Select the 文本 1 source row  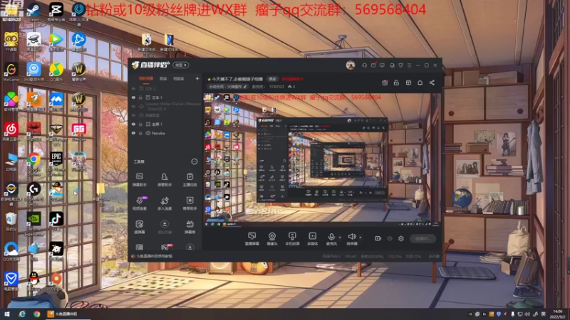click(166, 97)
